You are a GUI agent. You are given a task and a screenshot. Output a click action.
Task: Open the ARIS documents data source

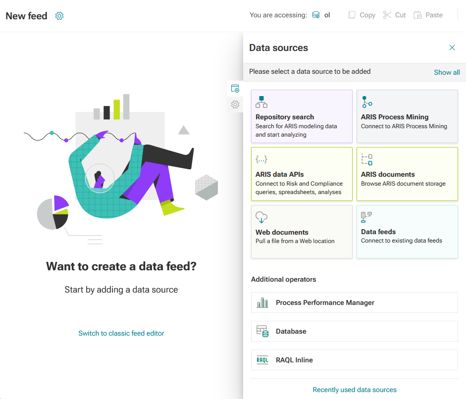point(407,174)
